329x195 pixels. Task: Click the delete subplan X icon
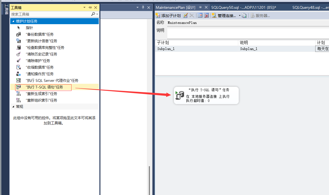[x=191, y=15]
